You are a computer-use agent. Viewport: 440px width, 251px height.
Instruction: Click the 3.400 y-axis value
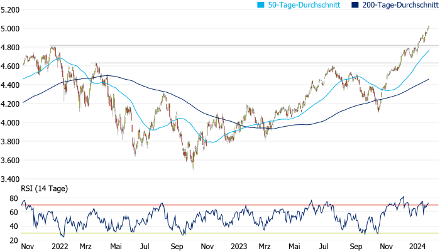click(10, 179)
